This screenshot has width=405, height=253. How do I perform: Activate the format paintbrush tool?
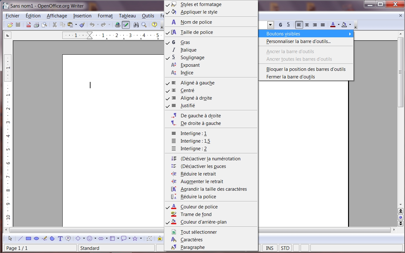point(82,25)
